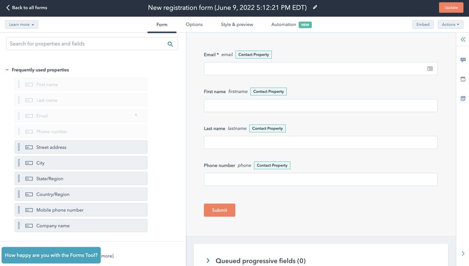This screenshot has height=266, width=469.
Task: Click Contact Property tag beside Email
Action: [254, 55]
